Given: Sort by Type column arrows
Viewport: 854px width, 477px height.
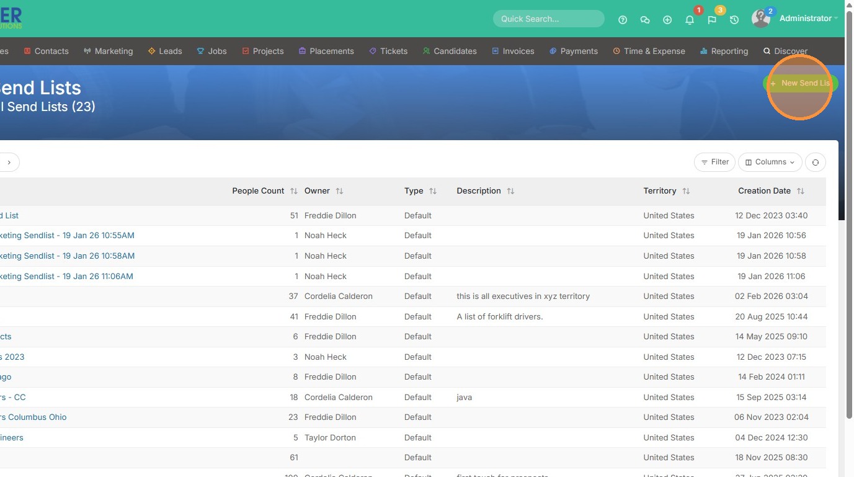Looking at the screenshot, I should (433, 191).
